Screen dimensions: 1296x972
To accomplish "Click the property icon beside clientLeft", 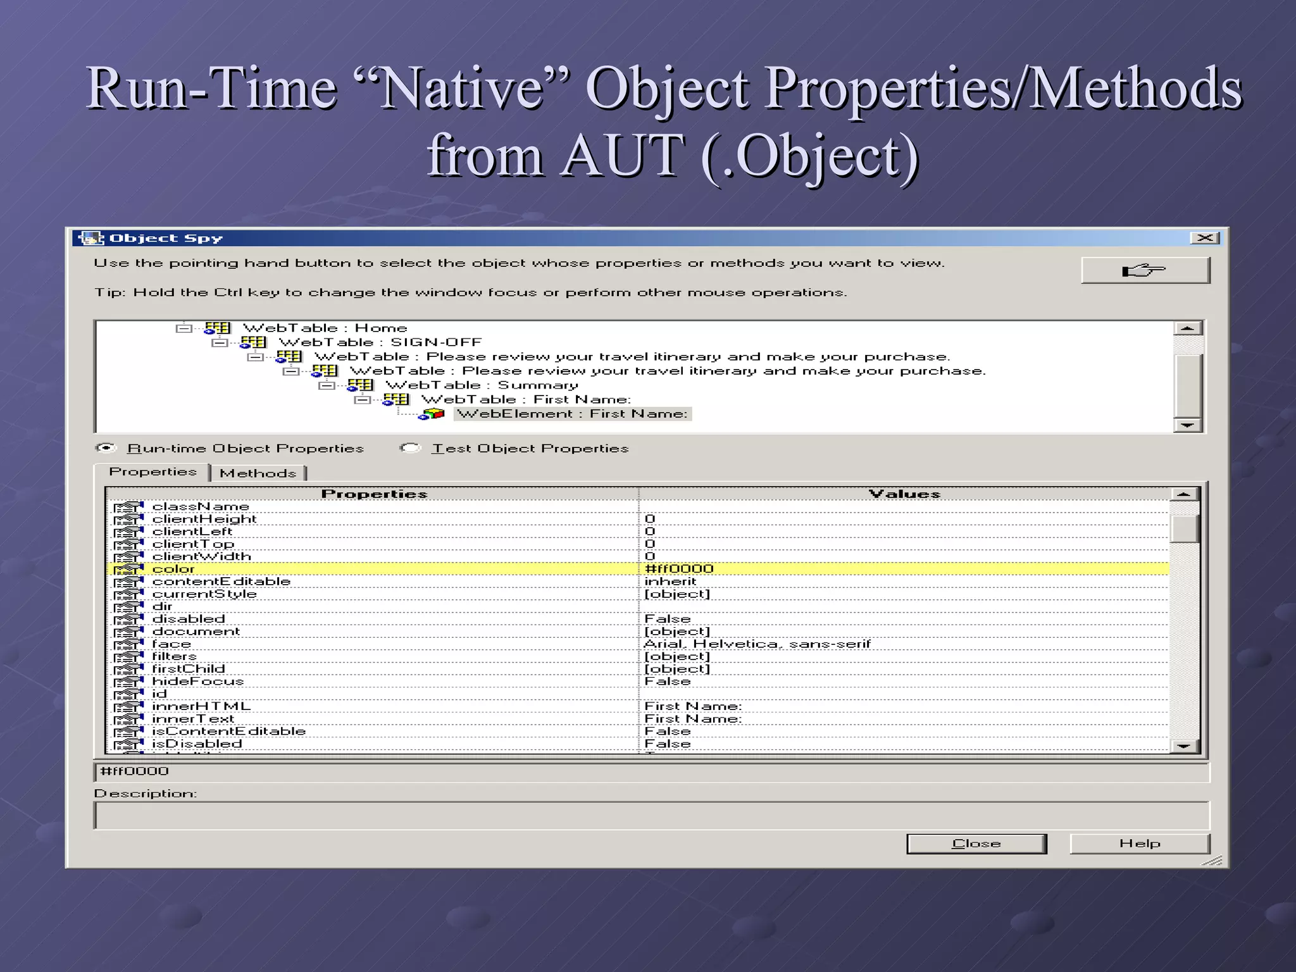I will [128, 532].
